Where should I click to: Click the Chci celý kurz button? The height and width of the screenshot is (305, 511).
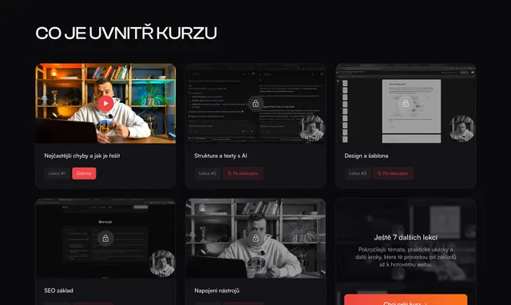click(406, 299)
